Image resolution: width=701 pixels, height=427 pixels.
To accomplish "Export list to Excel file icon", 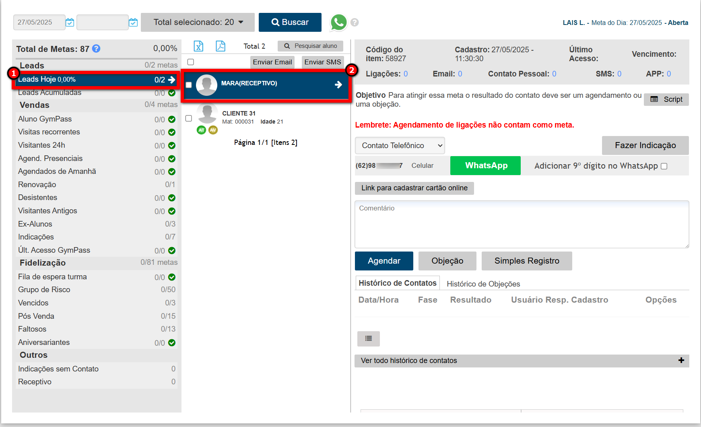I will click(198, 46).
